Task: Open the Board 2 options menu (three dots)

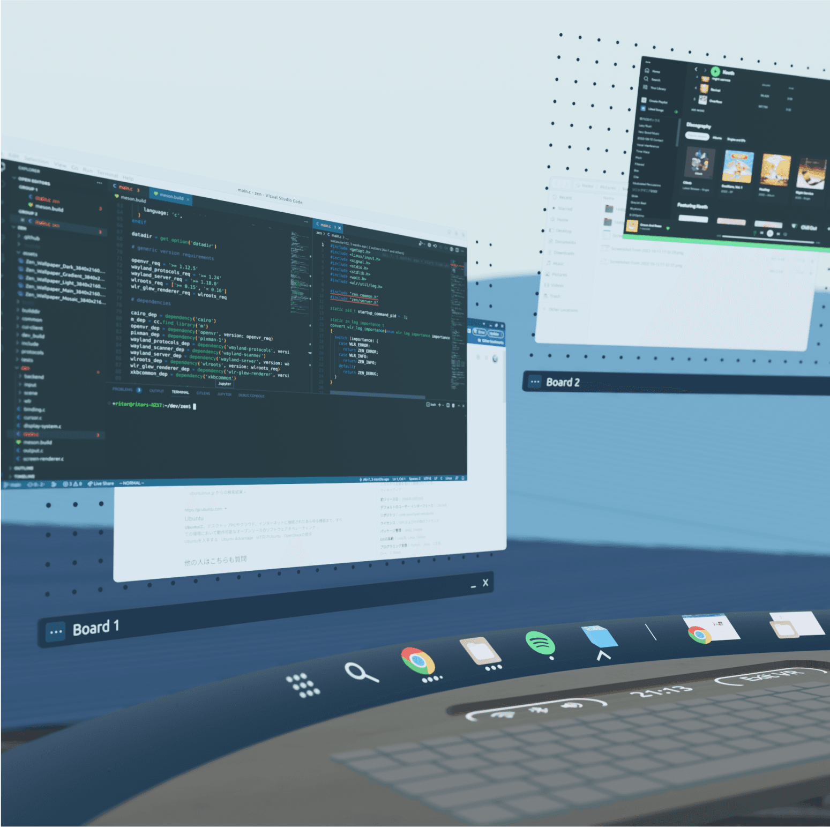Action: click(x=534, y=382)
